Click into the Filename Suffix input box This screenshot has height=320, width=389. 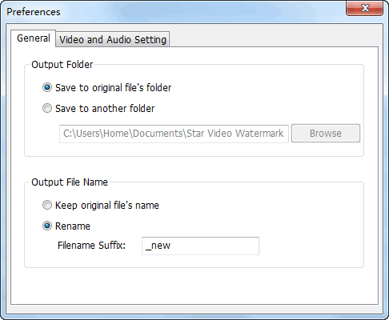(x=200, y=246)
